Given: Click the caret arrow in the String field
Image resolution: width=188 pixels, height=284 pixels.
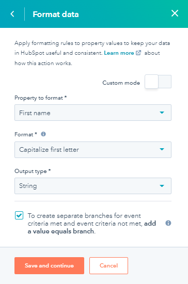Looking at the screenshot, I should [x=162, y=186].
